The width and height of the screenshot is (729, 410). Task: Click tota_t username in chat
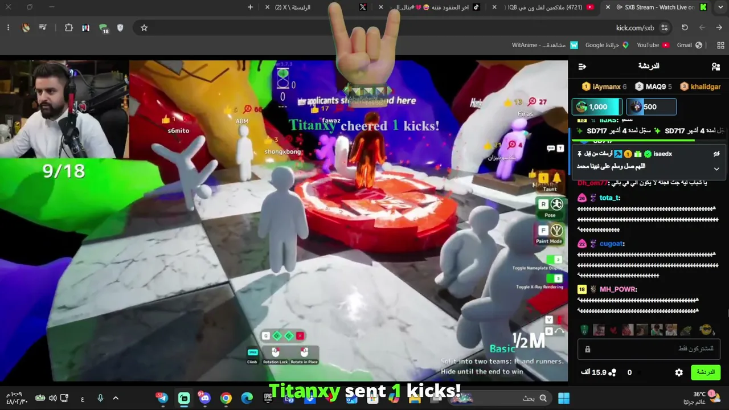609,198
